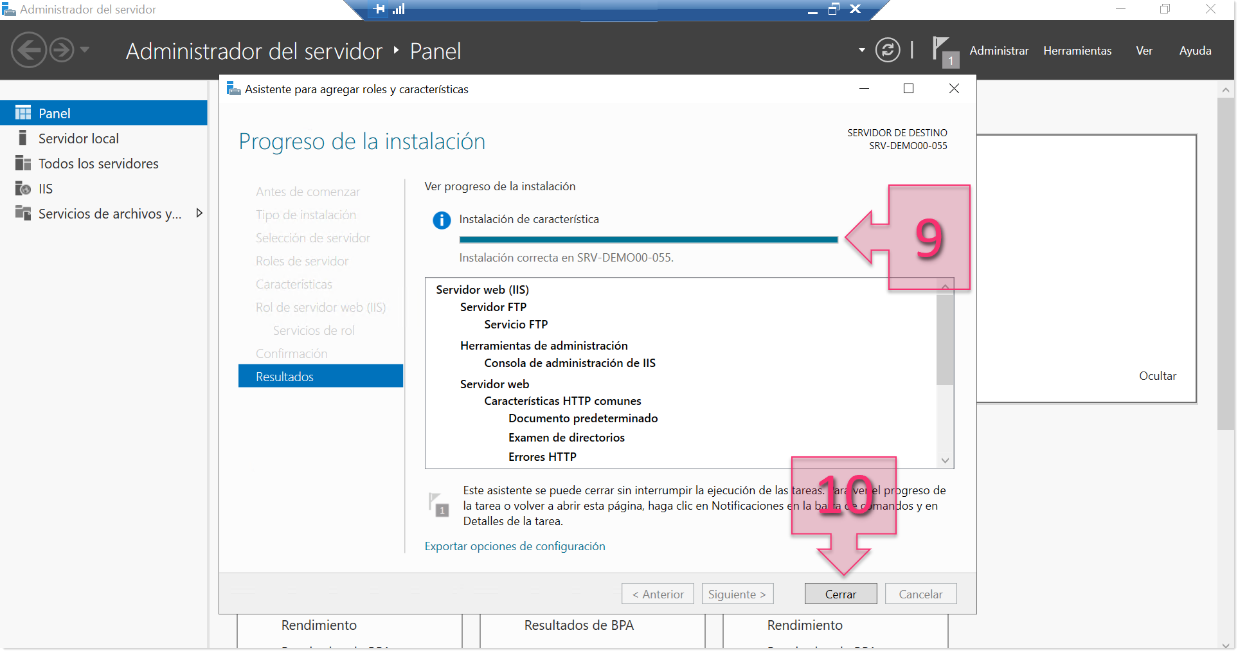Image resolution: width=1238 pixels, height=653 pixels.
Task: Click the installation progress bar
Action: click(x=648, y=240)
